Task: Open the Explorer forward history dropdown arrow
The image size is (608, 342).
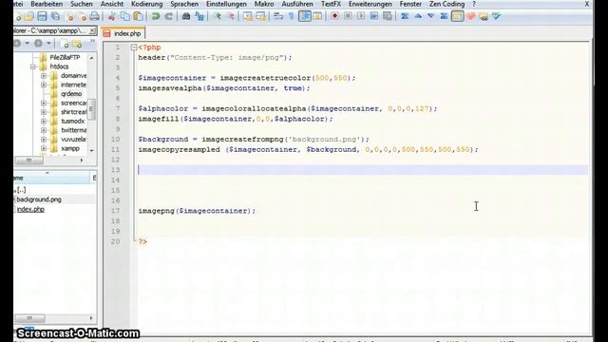Action: click(48, 44)
